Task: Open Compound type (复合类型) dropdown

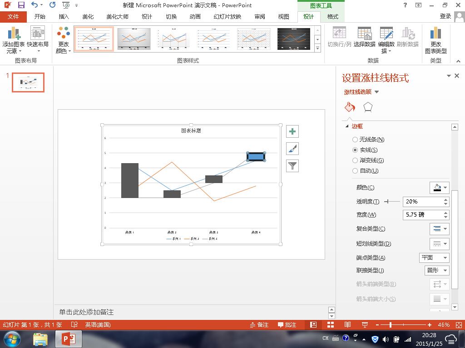Action: (440, 229)
